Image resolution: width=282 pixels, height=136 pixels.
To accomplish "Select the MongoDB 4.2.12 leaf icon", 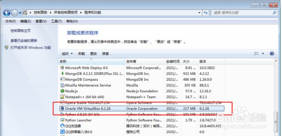I will click(x=62, y=74).
